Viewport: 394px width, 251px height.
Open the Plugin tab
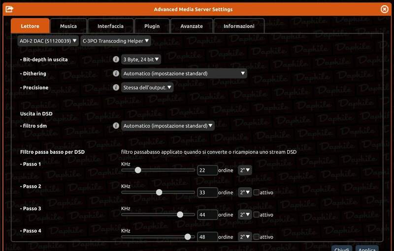pyautogui.click(x=152, y=26)
